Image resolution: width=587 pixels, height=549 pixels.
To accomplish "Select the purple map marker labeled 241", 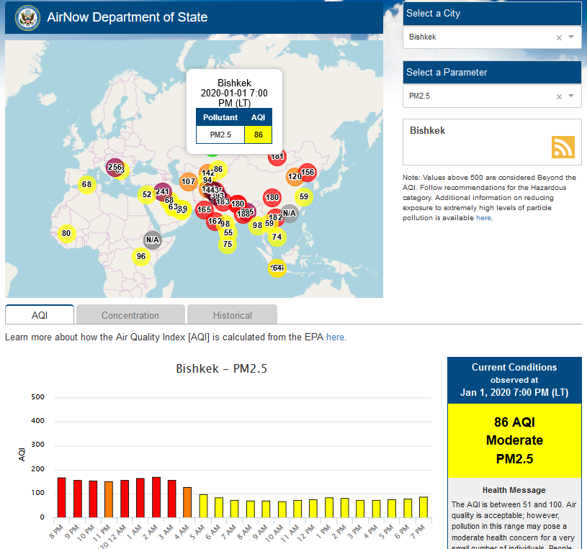I will [162, 191].
